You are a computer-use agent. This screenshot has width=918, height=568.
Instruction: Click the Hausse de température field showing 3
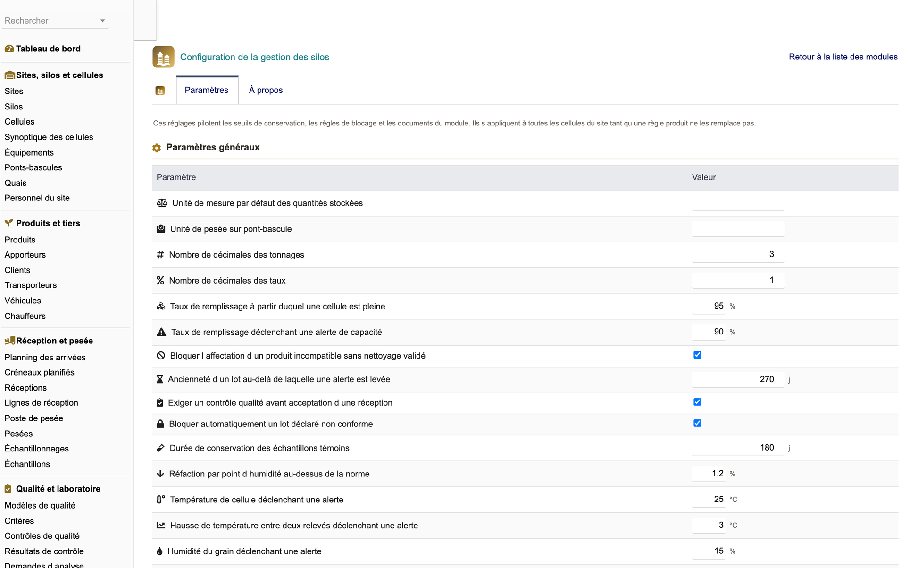pyautogui.click(x=709, y=525)
